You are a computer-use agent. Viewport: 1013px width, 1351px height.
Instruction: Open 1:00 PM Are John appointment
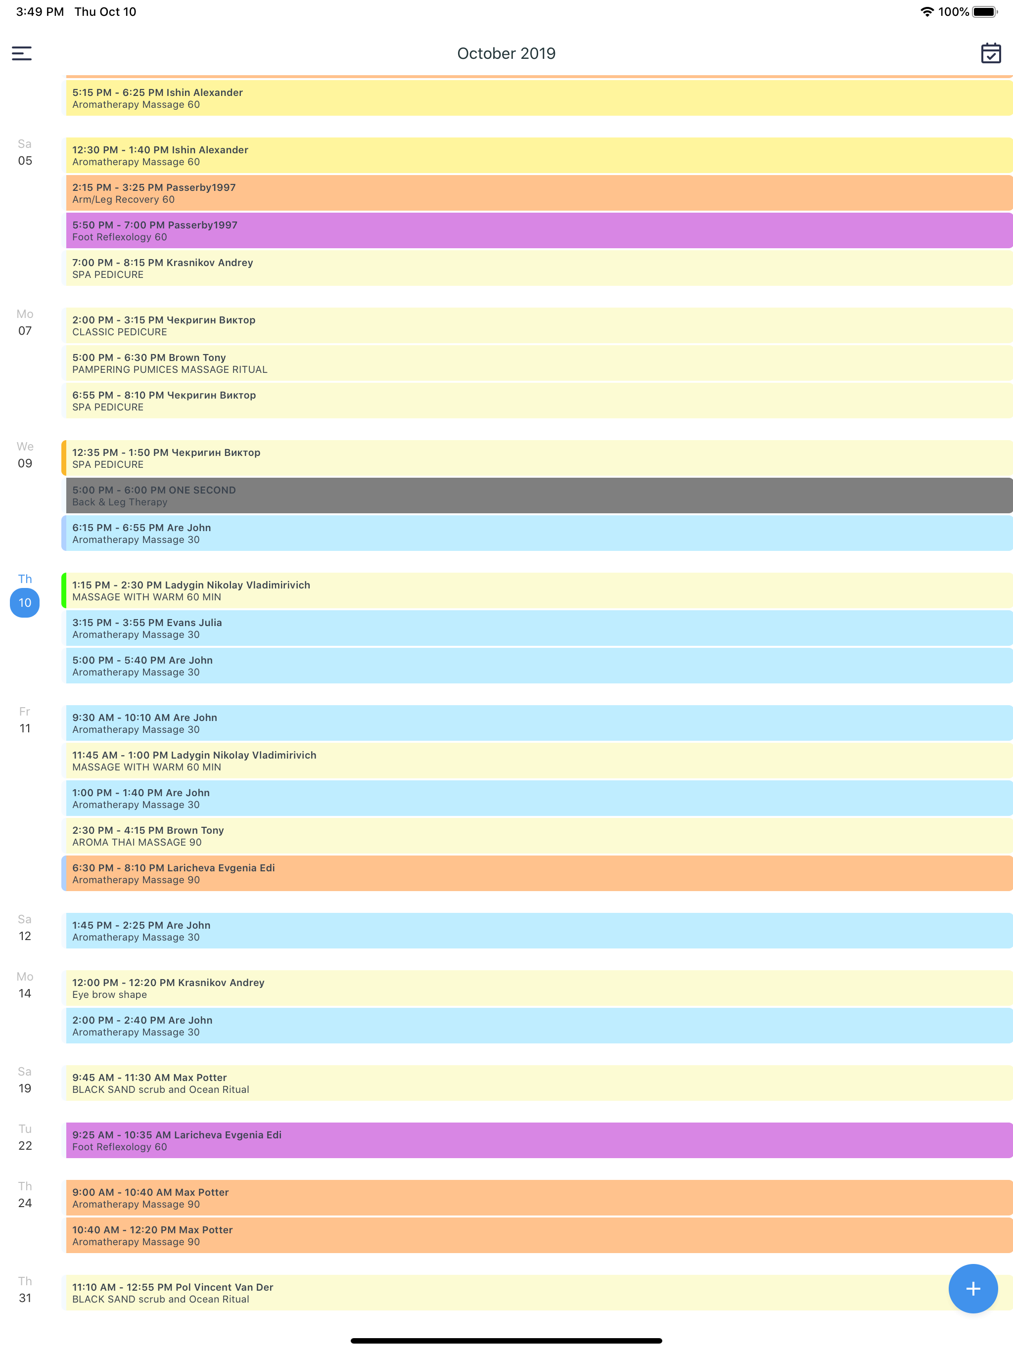click(x=538, y=798)
